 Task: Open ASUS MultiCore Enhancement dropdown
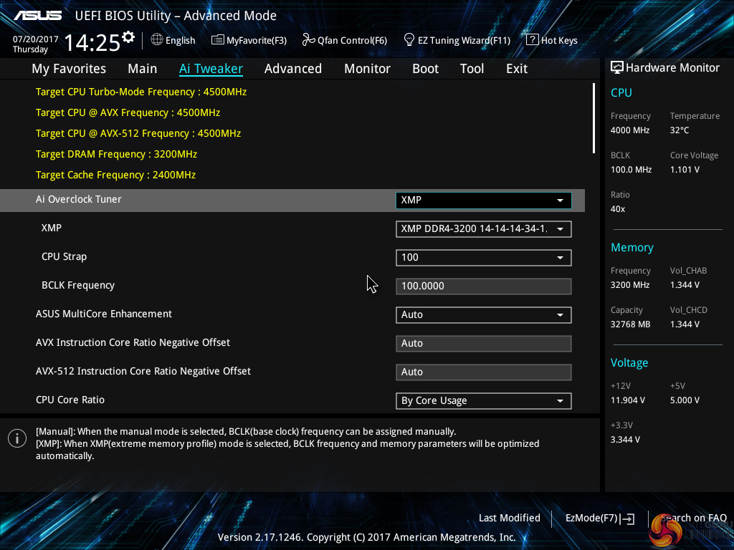pyautogui.click(x=483, y=315)
